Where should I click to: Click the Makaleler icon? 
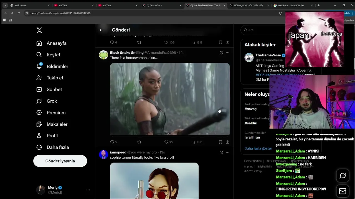pyautogui.click(x=39, y=124)
